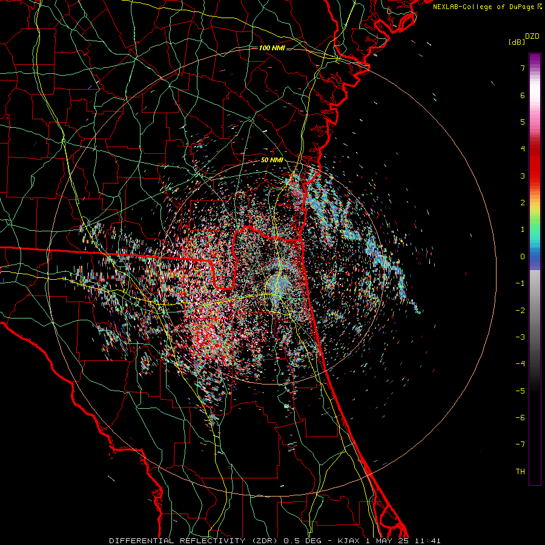Click the ZDR color scale bar

(x=535, y=269)
